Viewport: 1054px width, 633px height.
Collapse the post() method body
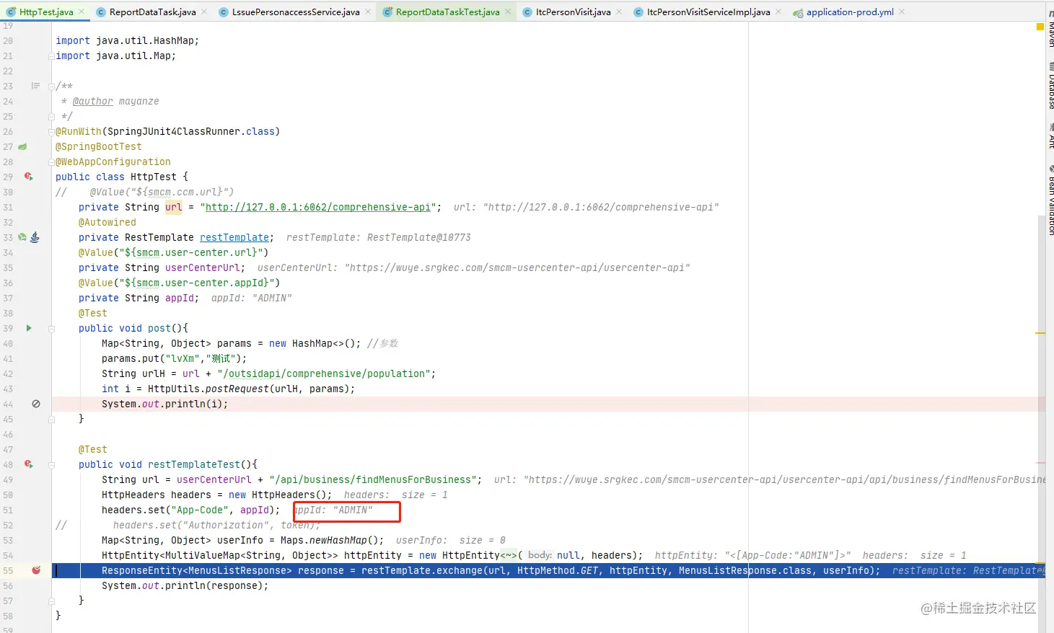[52, 328]
